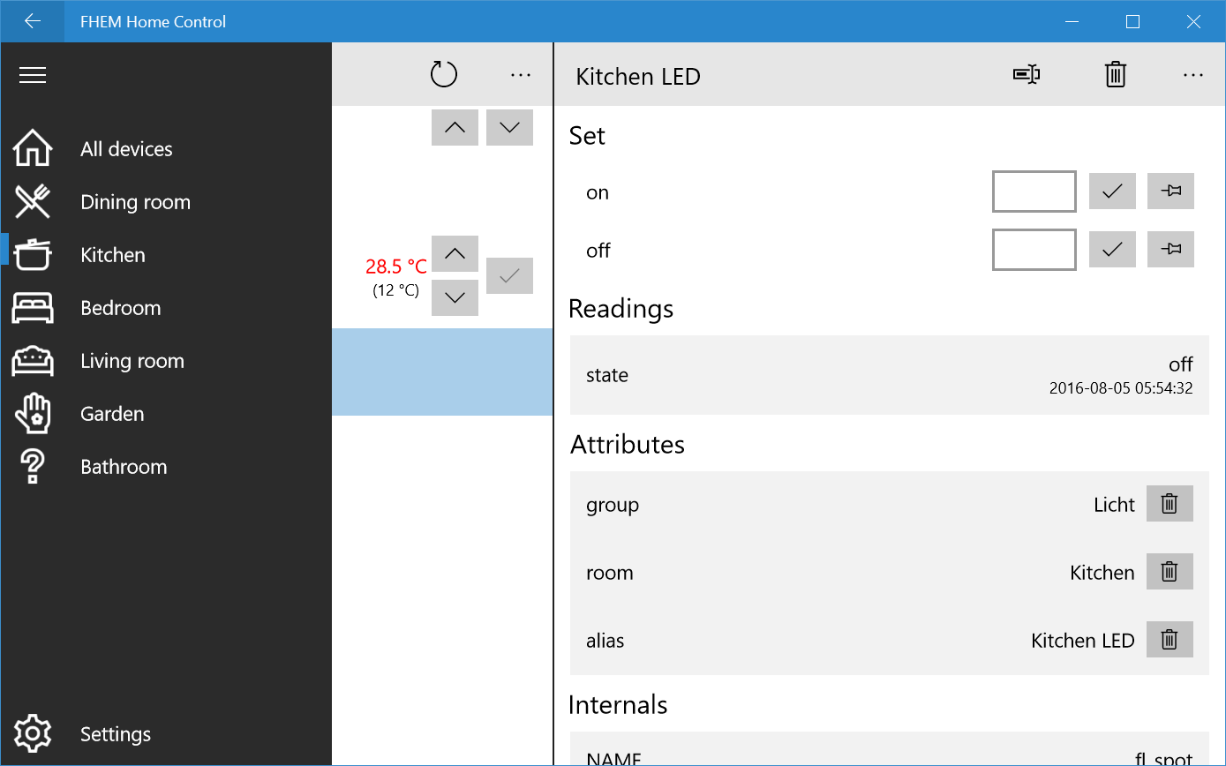Pin the 'on' command

coord(1170,191)
